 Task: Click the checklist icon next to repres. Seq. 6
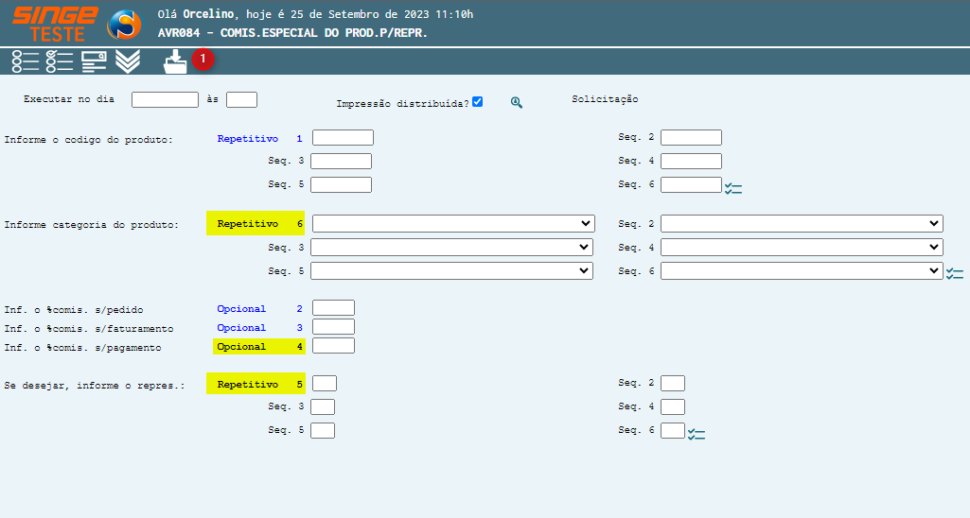click(697, 434)
